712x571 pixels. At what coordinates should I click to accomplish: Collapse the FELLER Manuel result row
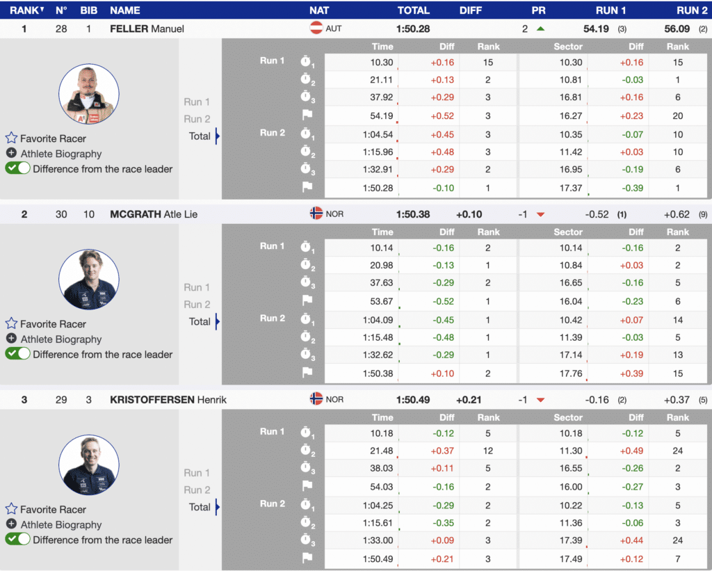(x=147, y=29)
